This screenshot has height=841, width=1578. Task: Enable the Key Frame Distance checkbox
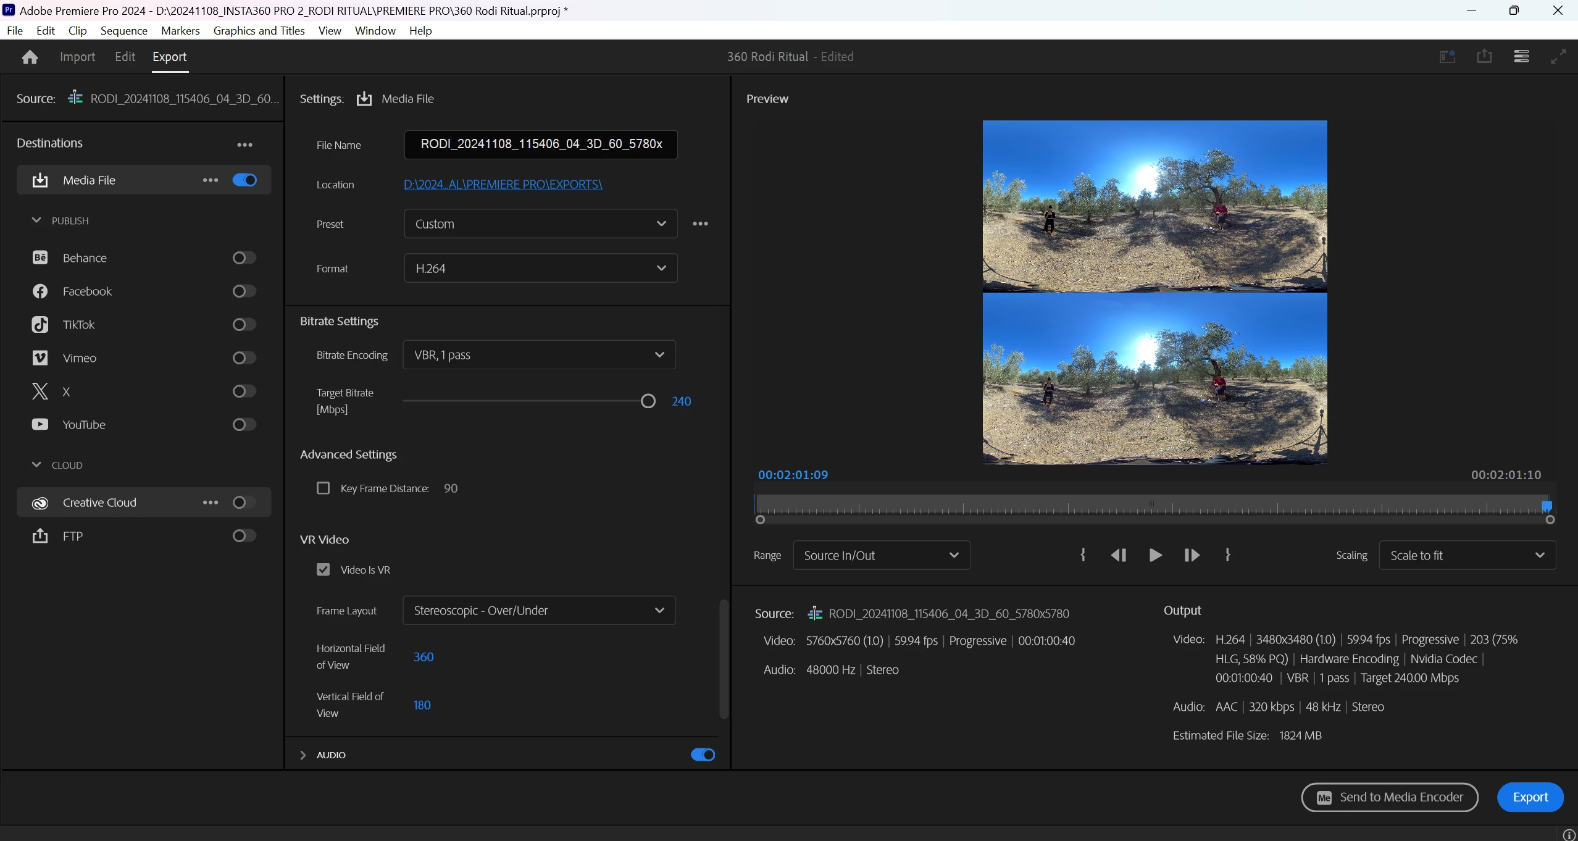323,488
